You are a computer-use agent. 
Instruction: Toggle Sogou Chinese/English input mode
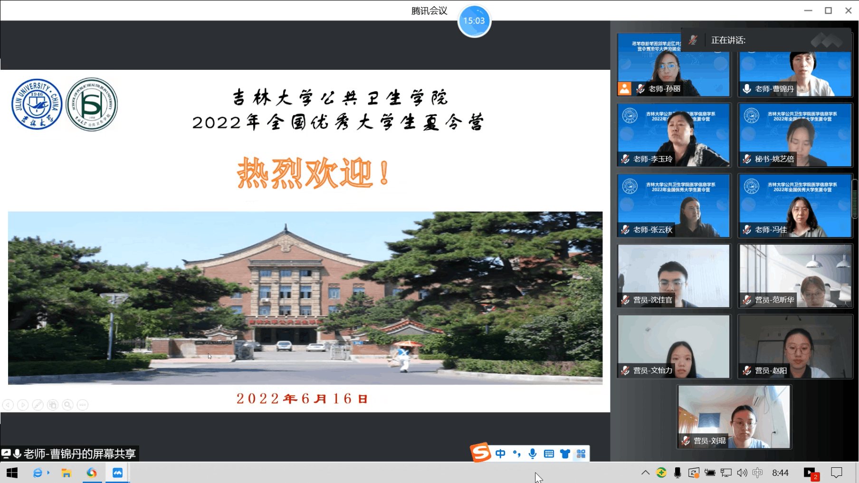[x=500, y=454]
